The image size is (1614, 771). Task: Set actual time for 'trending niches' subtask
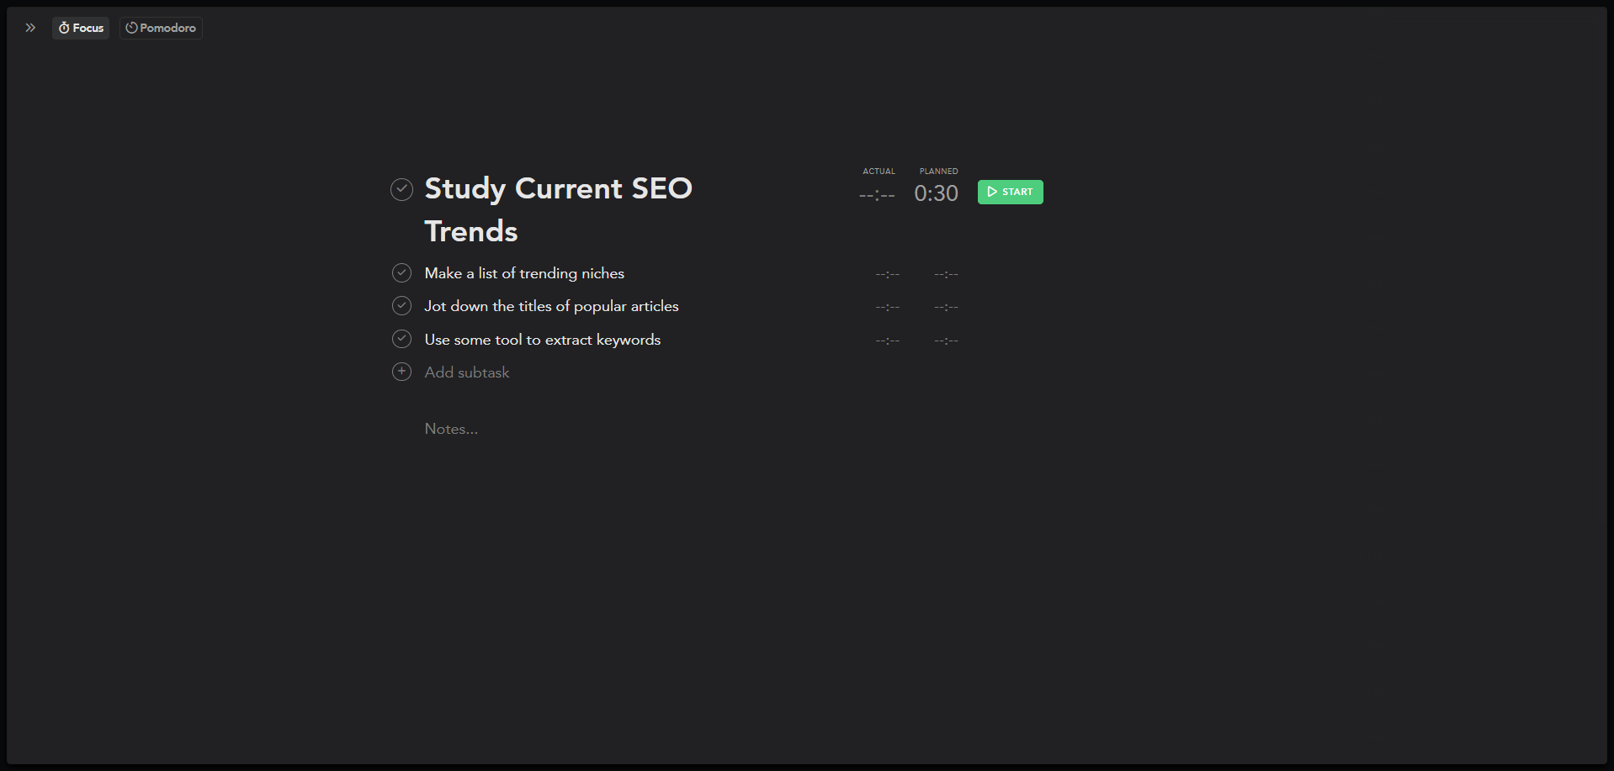click(887, 274)
